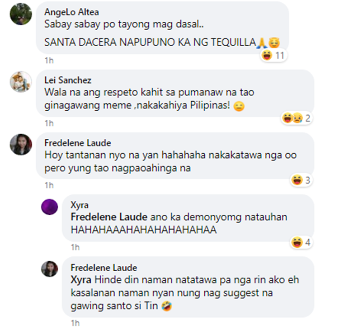The width and height of the screenshot is (339, 330).
Task: Open the reactions on Lei Sanchez's comment
Action: pos(297,118)
